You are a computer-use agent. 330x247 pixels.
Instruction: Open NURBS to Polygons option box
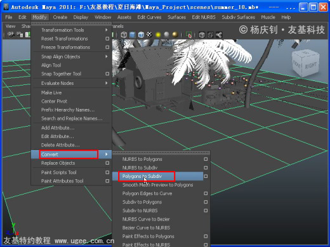click(x=206, y=159)
